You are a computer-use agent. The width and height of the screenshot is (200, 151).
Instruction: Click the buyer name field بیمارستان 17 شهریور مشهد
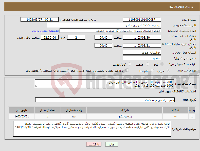click(x=104, y=25)
